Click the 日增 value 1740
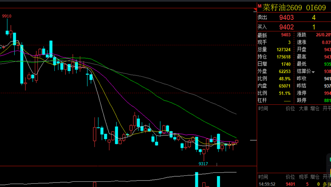 286,64
